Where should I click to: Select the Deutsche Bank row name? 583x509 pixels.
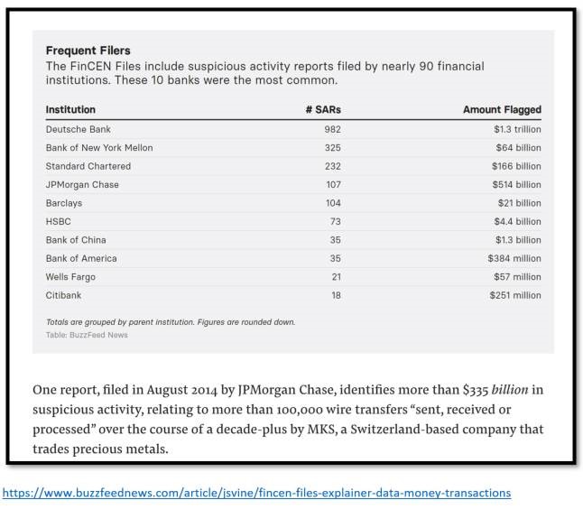(x=79, y=129)
